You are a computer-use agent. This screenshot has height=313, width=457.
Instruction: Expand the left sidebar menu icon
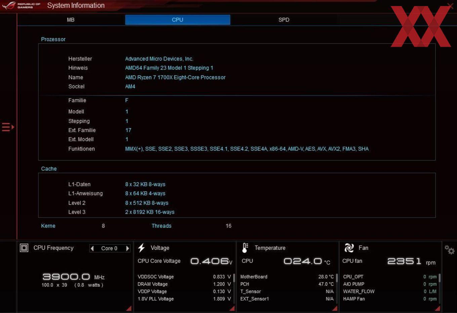[8, 127]
